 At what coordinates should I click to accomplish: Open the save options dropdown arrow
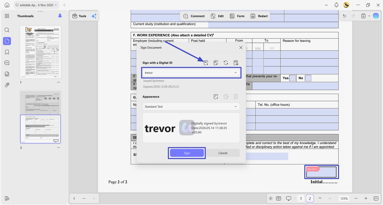369,16
